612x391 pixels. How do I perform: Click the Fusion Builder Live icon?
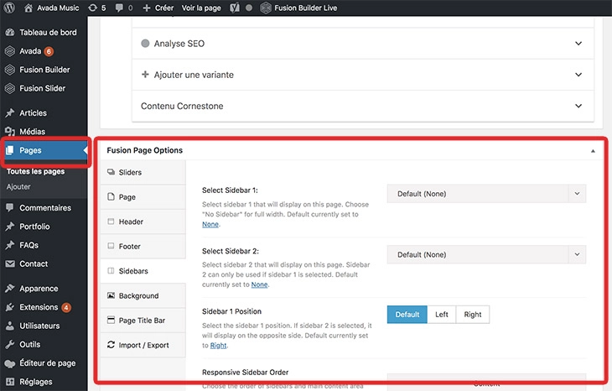click(266, 8)
